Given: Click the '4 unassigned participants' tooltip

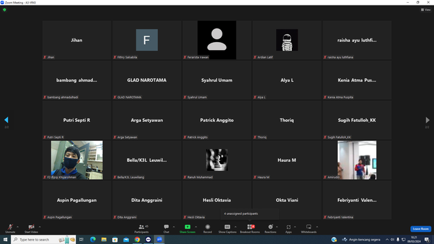Looking at the screenshot, I should coord(250,213).
